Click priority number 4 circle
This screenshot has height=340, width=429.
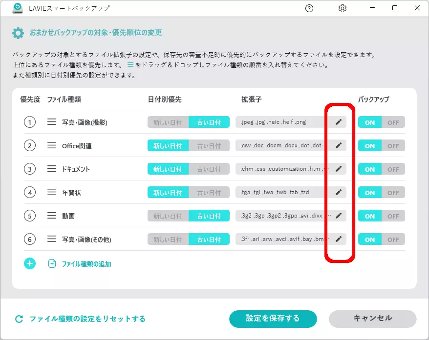(30, 193)
